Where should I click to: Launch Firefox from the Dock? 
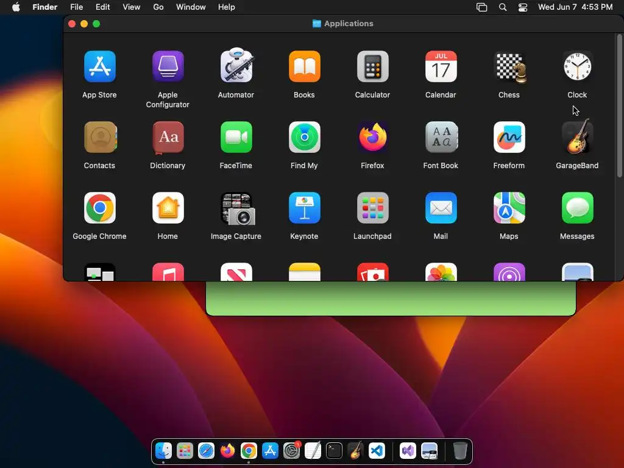click(228, 450)
